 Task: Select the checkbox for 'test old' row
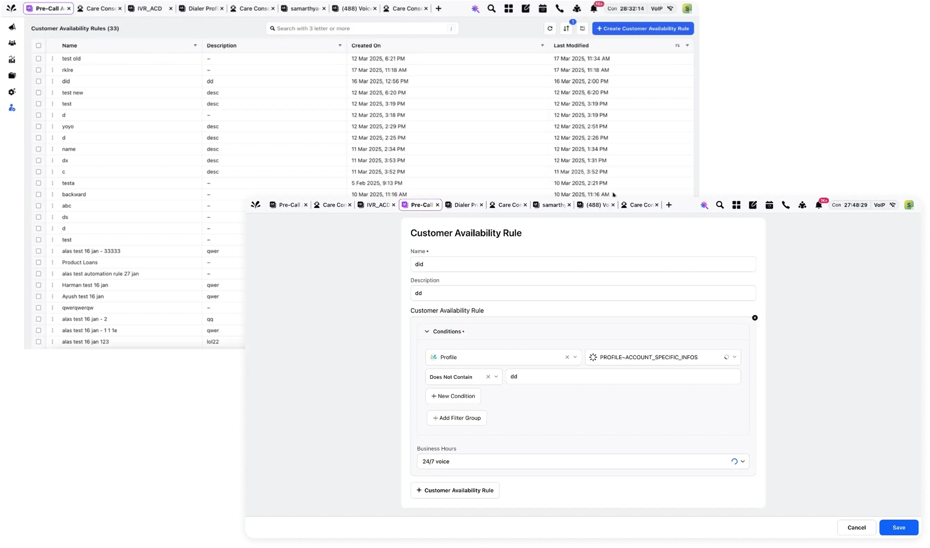38,58
